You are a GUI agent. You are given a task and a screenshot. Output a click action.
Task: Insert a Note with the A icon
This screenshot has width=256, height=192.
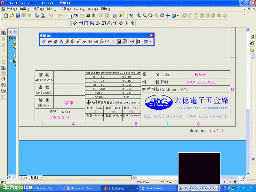point(61,42)
